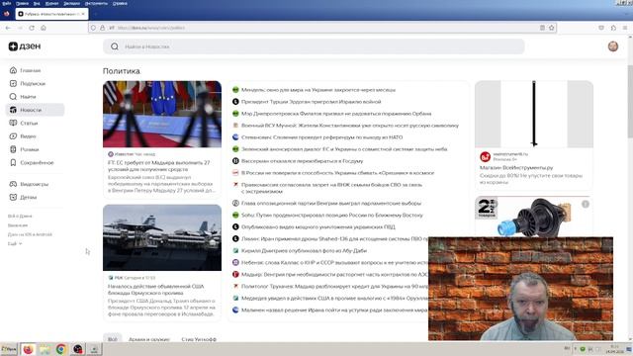Click Всё о Дзене footer link
The image size is (633, 356).
(x=20, y=216)
